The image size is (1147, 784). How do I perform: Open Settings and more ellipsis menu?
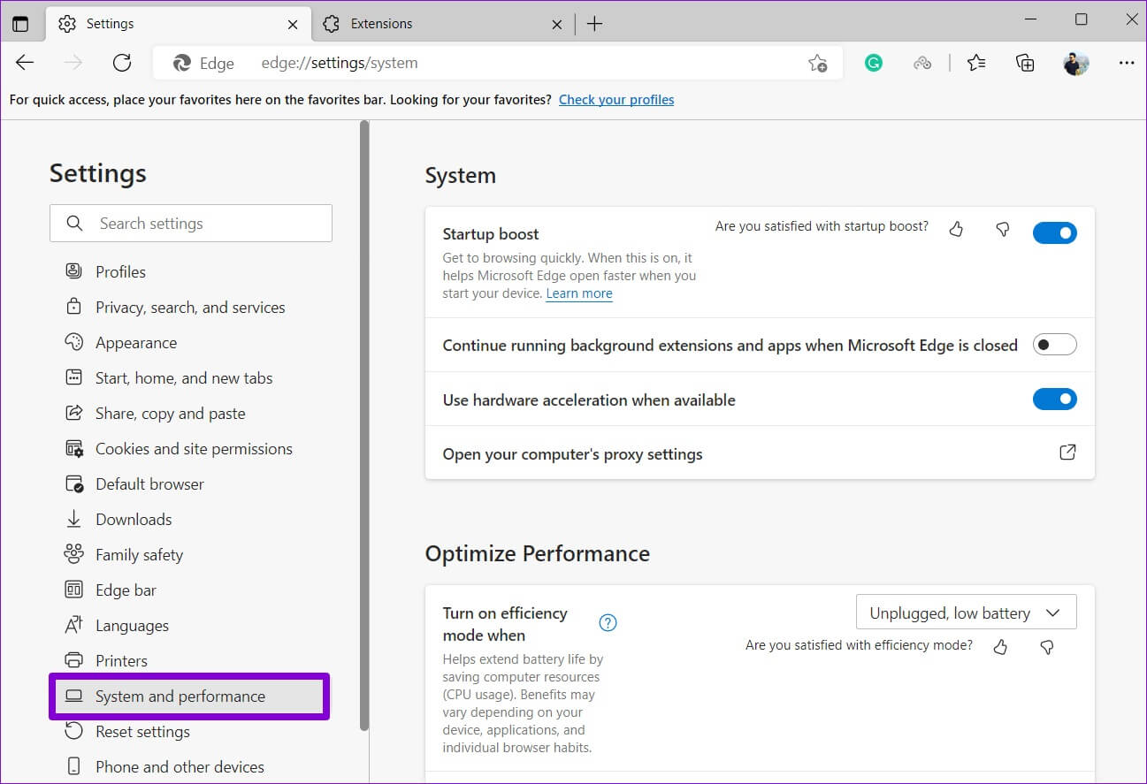pos(1127,63)
